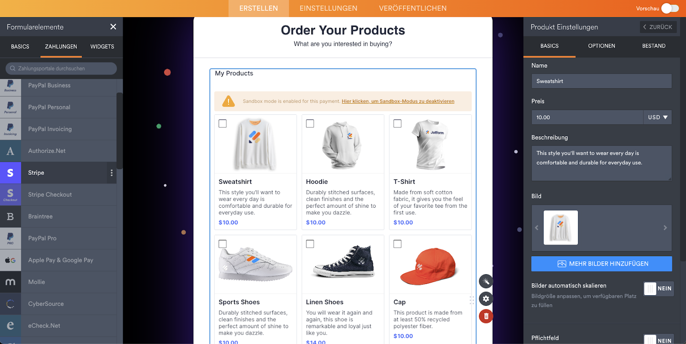This screenshot has width=686, height=344.
Task: Click the Braintree gateway icon
Action: [x=10, y=216]
